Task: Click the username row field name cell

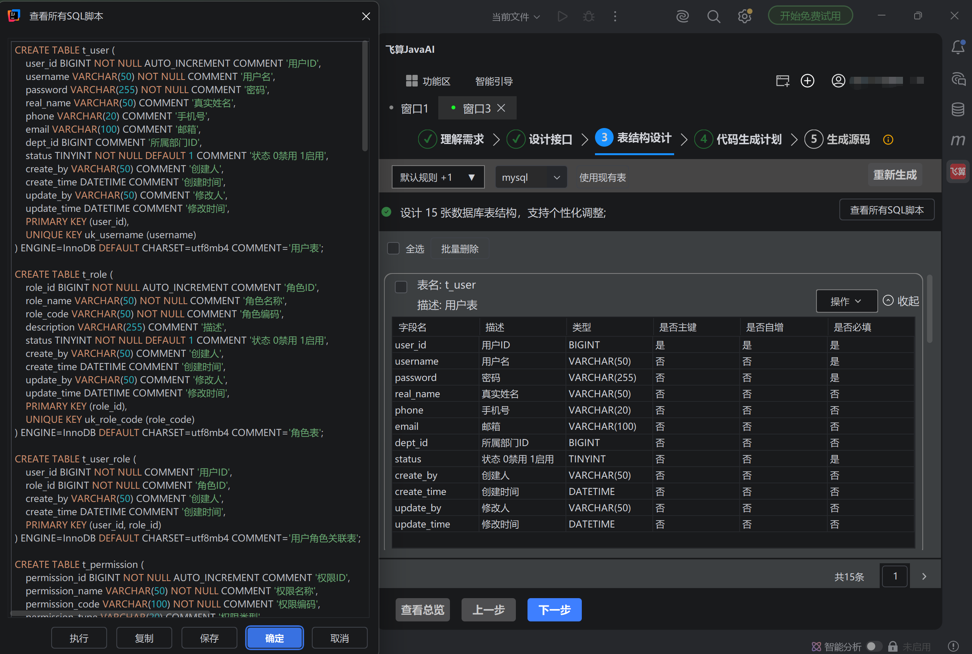Action: 435,361
